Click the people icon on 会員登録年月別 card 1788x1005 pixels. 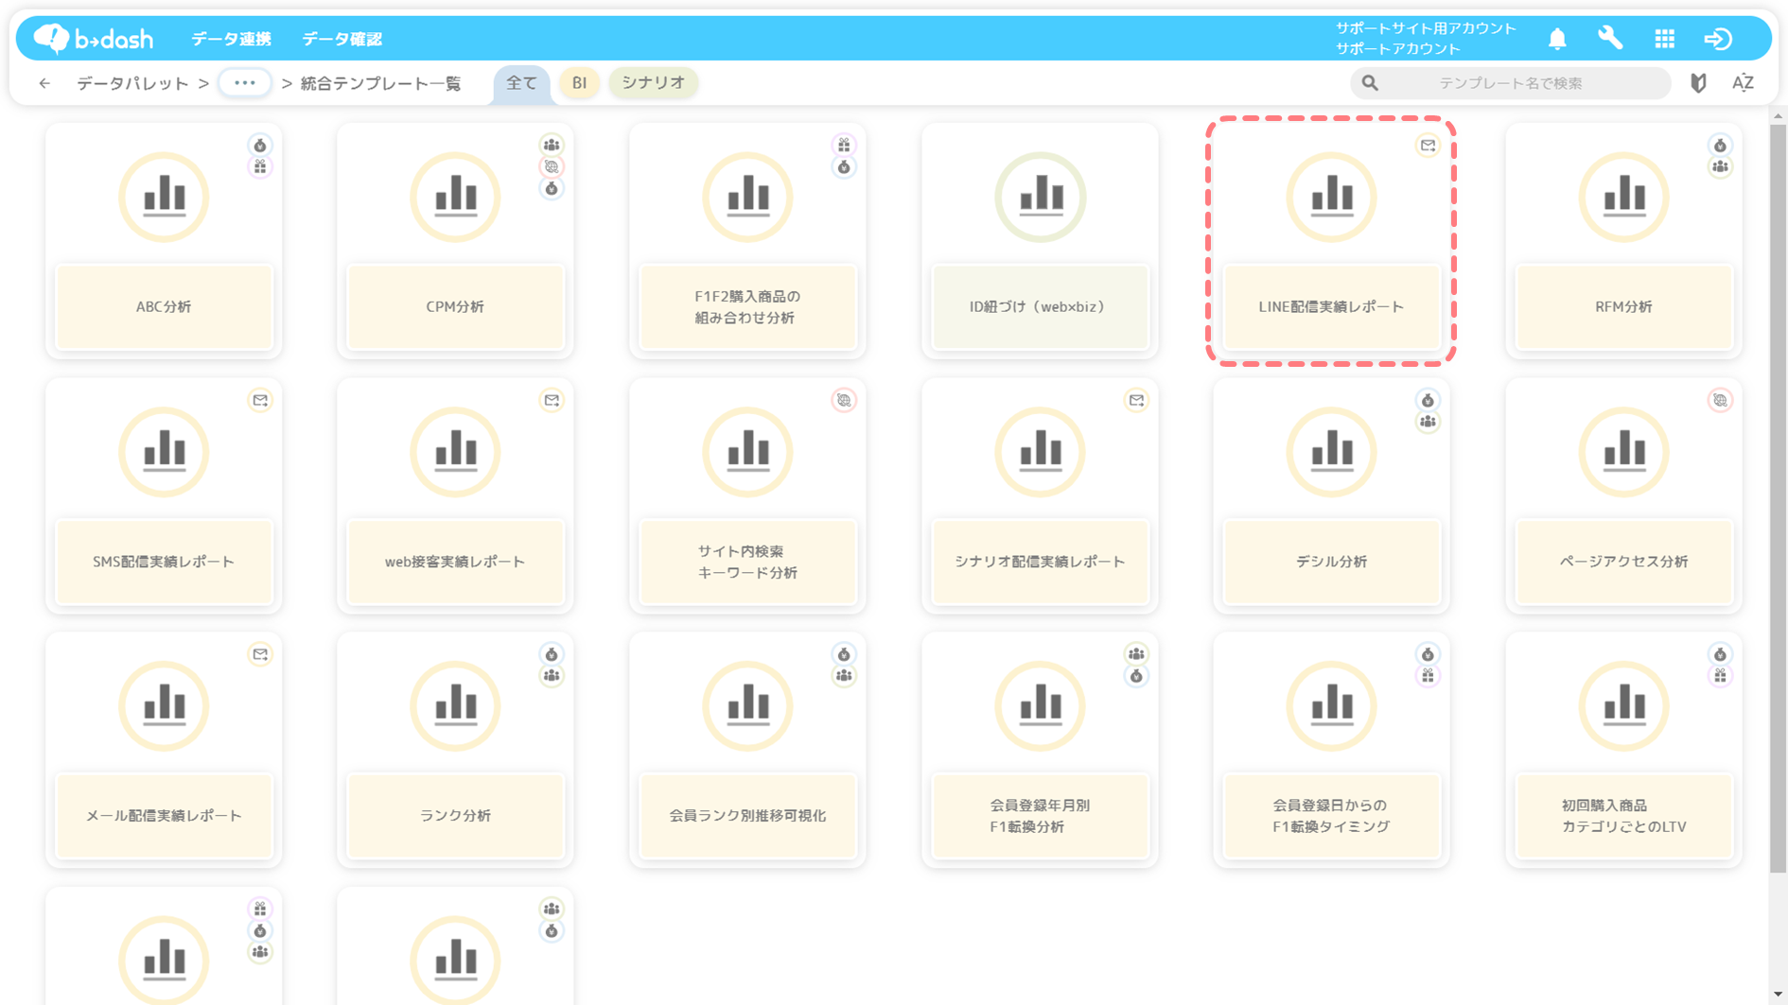(1136, 653)
